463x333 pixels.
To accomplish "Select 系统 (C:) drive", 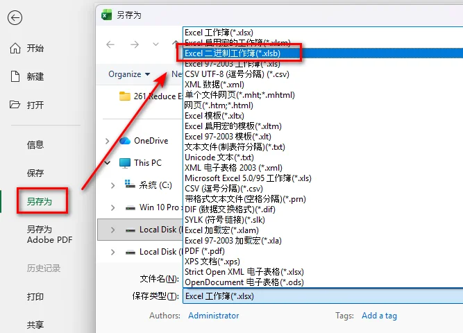I will [x=148, y=185].
